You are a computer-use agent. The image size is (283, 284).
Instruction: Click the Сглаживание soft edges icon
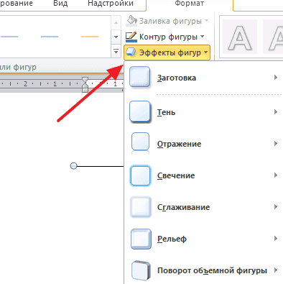click(140, 207)
